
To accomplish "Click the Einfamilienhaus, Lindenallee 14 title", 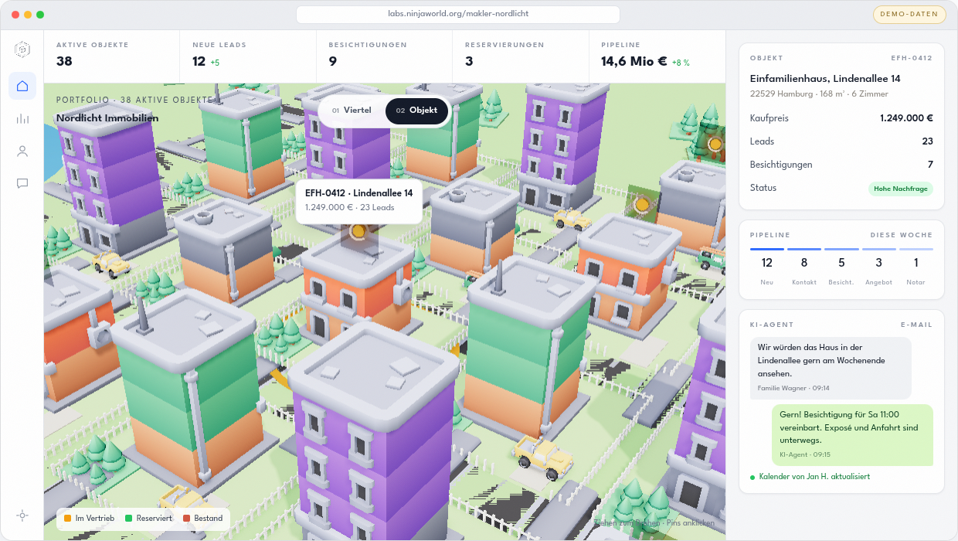I will click(825, 79).
